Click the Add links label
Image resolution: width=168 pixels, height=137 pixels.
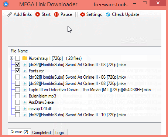click(23, 14)
